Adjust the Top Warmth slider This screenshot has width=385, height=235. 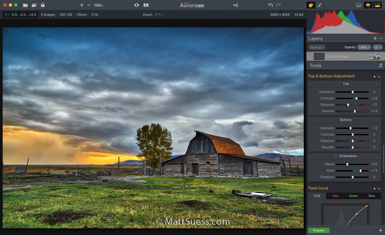[352, 111]
